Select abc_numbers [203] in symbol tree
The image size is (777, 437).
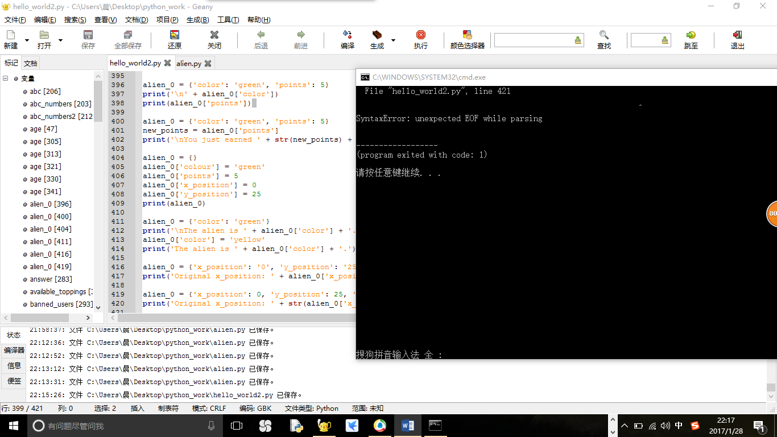coord(60,104)
